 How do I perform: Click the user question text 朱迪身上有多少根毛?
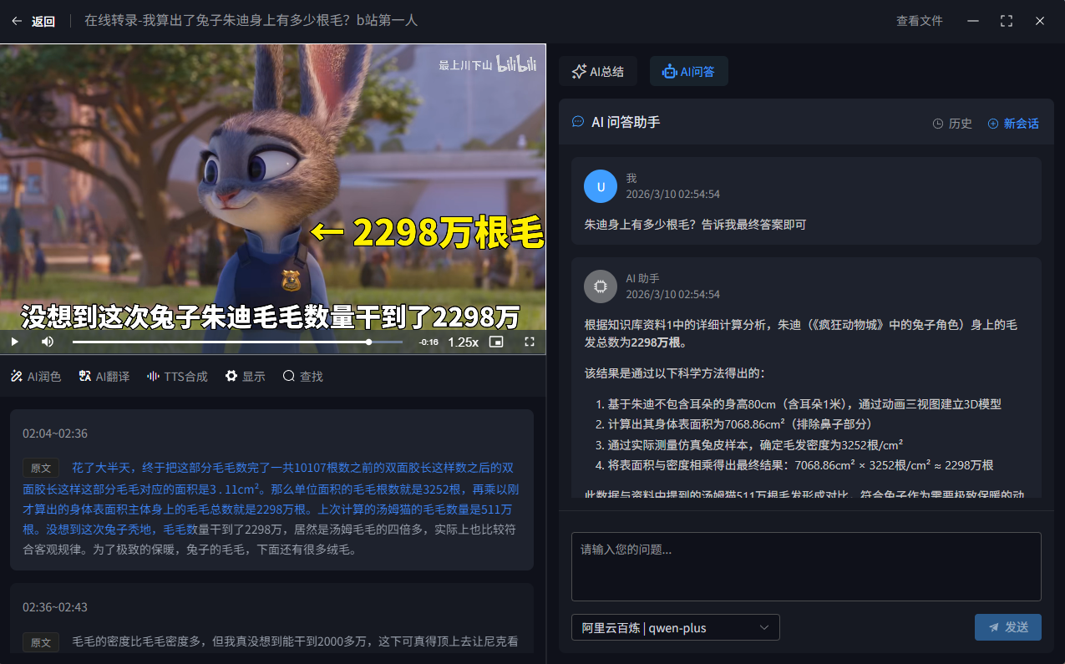click(x=695, y=225)
